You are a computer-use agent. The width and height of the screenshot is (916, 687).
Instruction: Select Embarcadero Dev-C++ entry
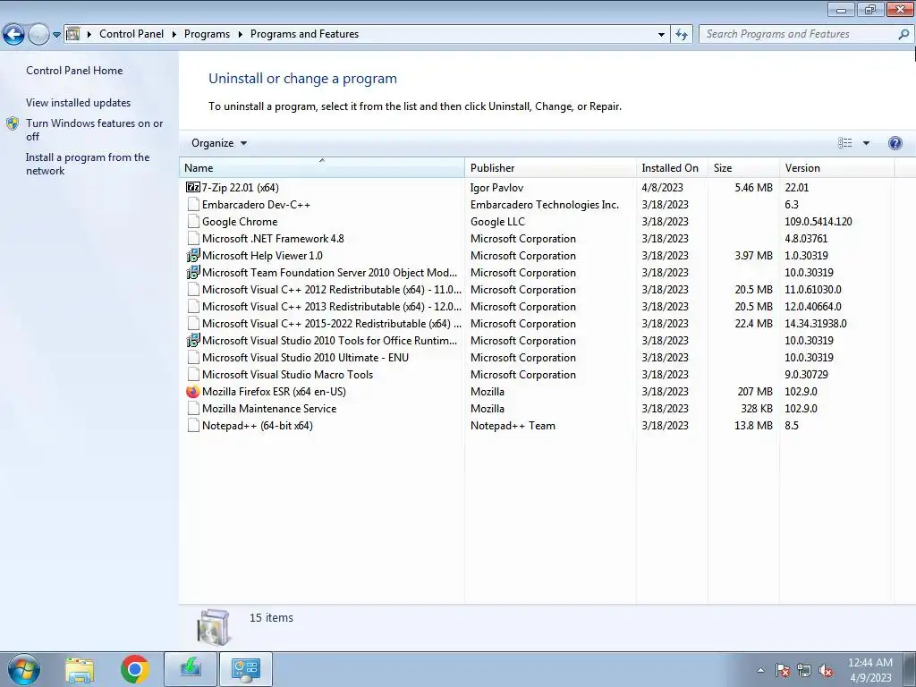tap(257, 205)
